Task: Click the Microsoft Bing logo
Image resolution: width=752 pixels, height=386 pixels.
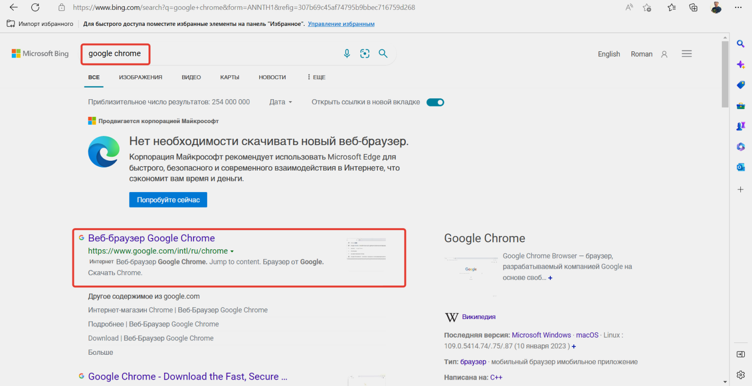Action: pyautogui.click(x=40, y=54)
